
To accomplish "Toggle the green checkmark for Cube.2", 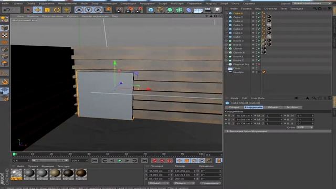I will pos(259,29).
